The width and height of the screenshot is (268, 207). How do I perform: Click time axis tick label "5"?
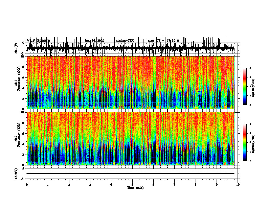point(132,185)
